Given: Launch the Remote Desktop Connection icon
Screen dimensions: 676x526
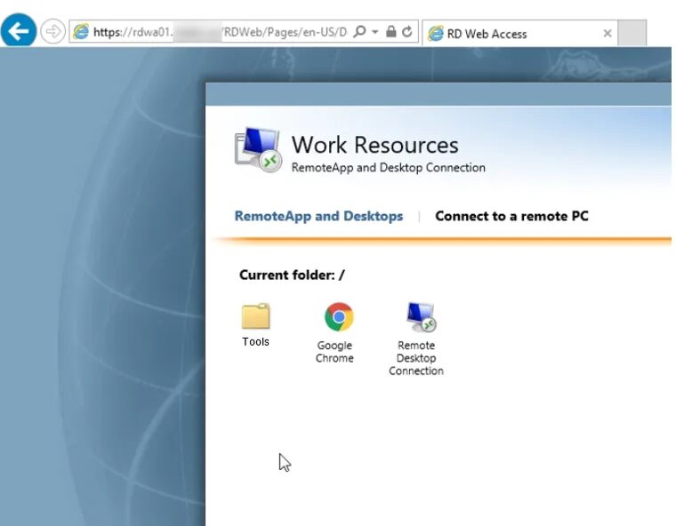Looking at the screenshot, I should 422,316.
